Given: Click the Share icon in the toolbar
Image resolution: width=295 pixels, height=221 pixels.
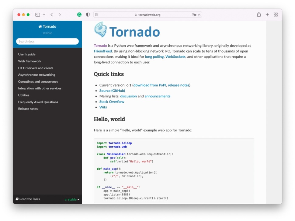Looking at the screenshot, I should click(x=259, y=14).
